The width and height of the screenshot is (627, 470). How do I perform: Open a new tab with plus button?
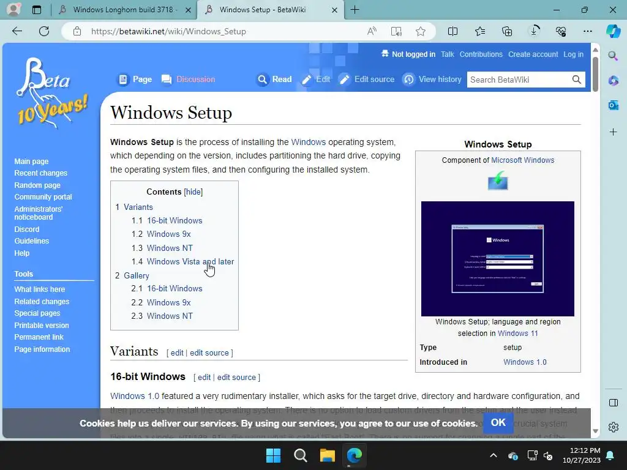coord(355,10)
